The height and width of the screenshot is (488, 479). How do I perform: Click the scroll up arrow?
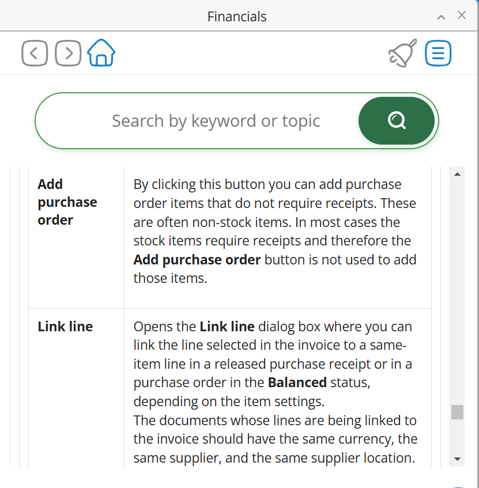[x=457, y=174]
